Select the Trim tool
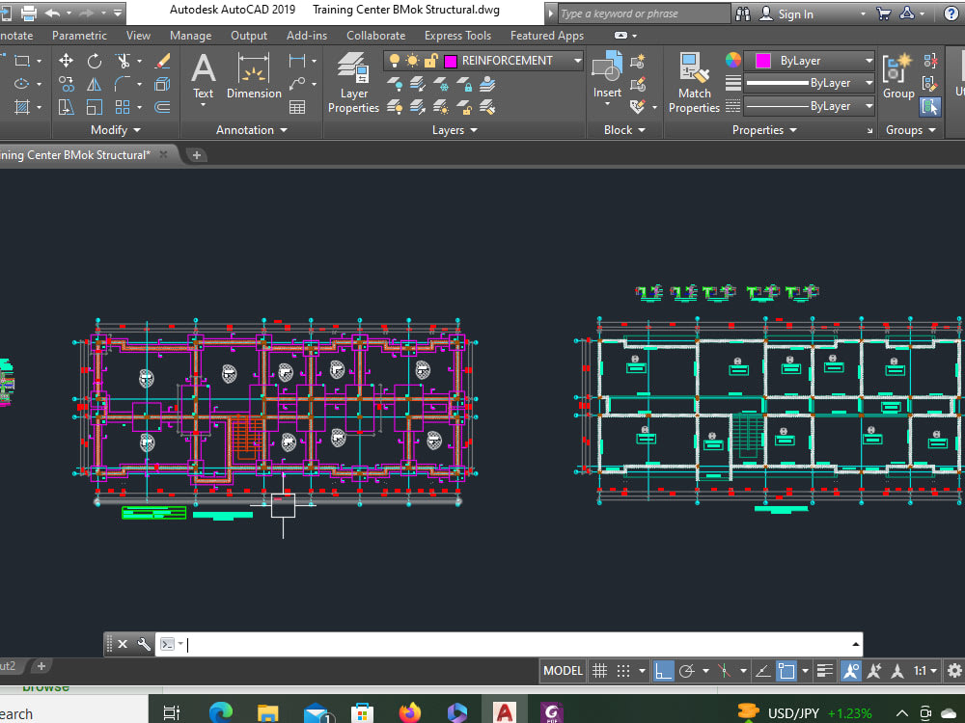 pyautogui.click(x=124, y=61)
